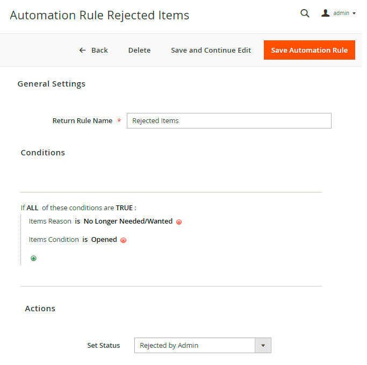Click the 'is' operator for Items Reason
Screen dimensions: 367x365
tap(77, 221)
